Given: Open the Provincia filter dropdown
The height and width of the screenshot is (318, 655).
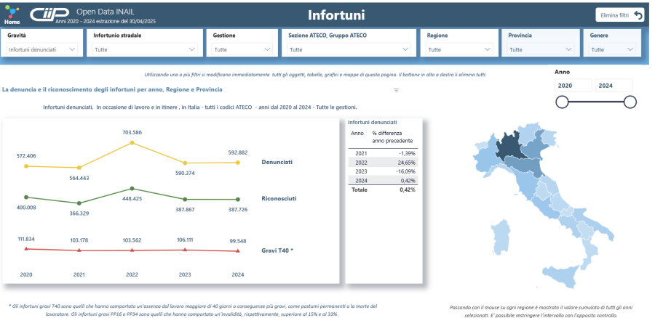Looking at the screenshot, I should coord(537,50).
